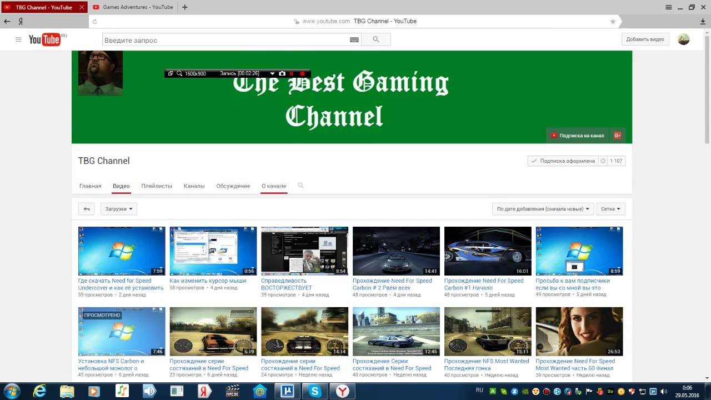Open the Каналы tab
711x400 pixels.
(x=194, y=186)
